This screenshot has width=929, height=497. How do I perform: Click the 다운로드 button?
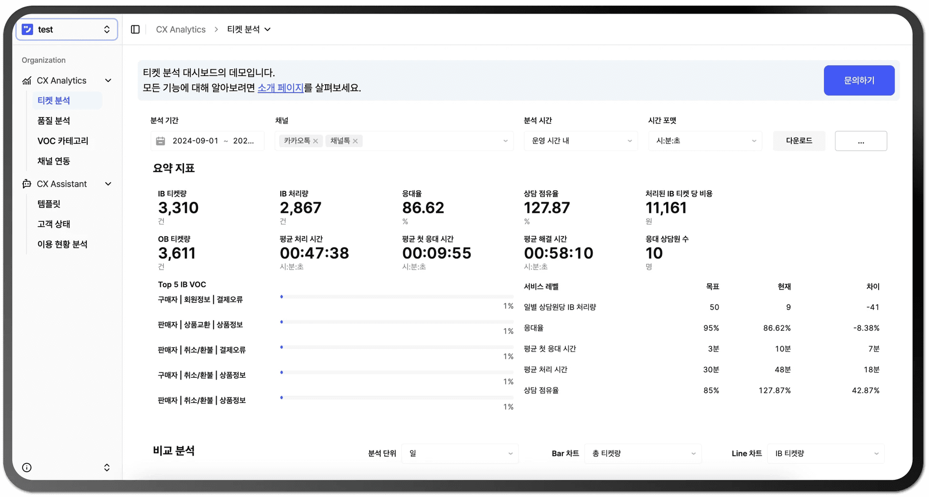pos(799,141)
